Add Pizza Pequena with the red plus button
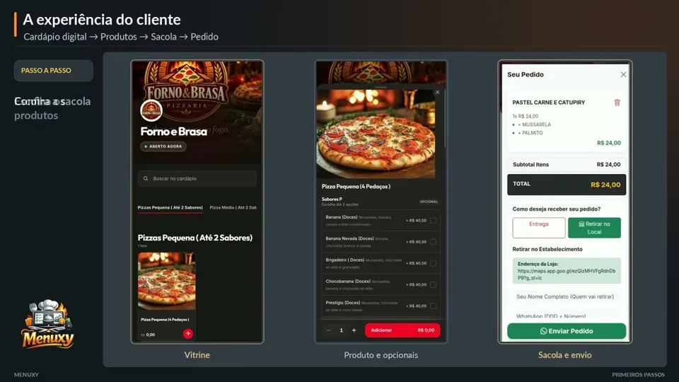The image size is (679, 382). (x=188, y=333)
